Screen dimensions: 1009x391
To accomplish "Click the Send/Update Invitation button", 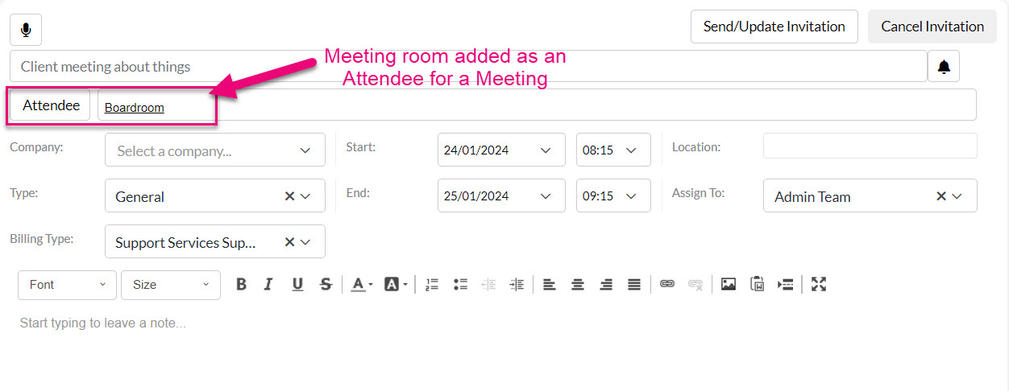I will coord(774,27).
